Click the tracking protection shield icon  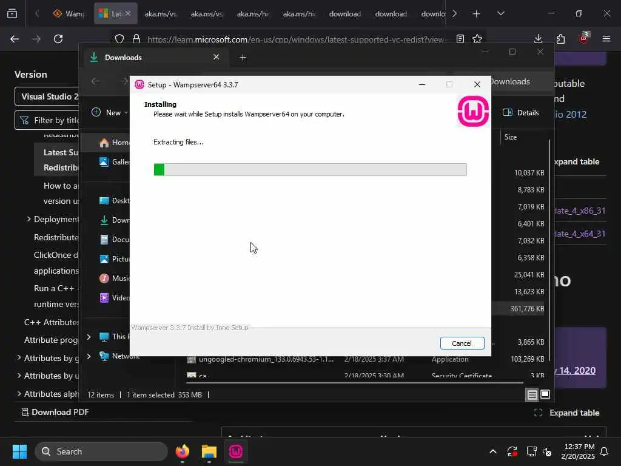[x=119, y=38]
